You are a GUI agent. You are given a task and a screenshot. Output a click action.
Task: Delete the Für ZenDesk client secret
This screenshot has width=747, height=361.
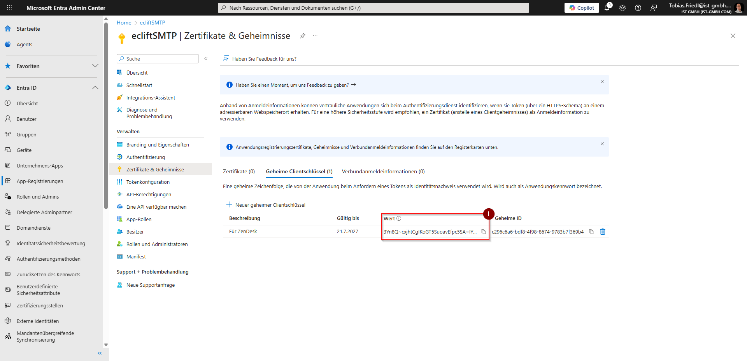coord(603,232)
